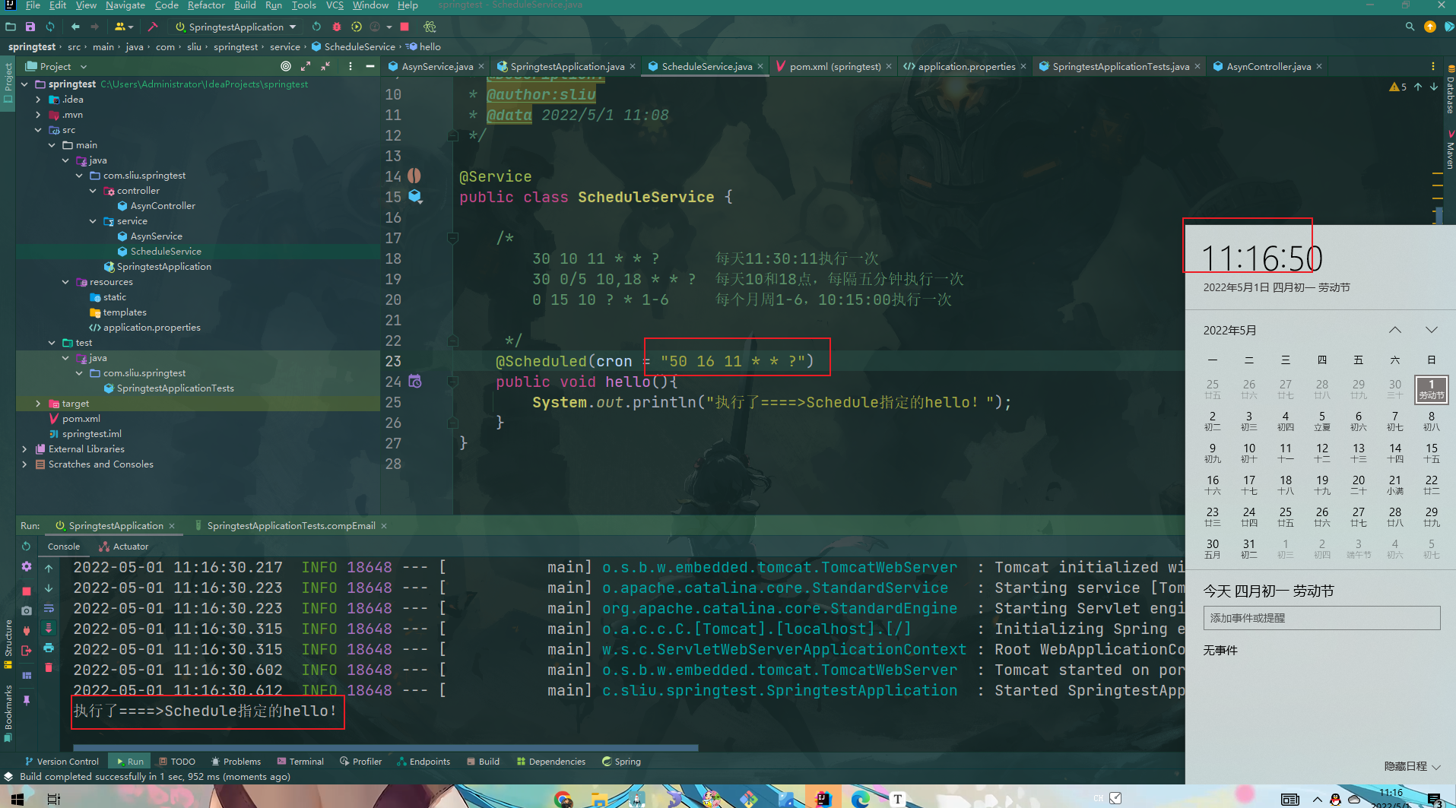
Task: Click the Open folder toolbar icon
Action: (11, 27)
